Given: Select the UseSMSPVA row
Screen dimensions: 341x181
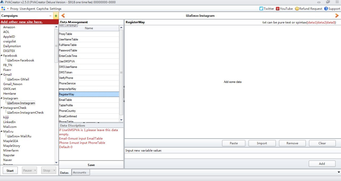Looking at the screenshot, I should (89, 61).
